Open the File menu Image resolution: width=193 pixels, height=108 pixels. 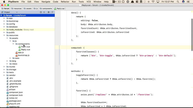[23, 1]
